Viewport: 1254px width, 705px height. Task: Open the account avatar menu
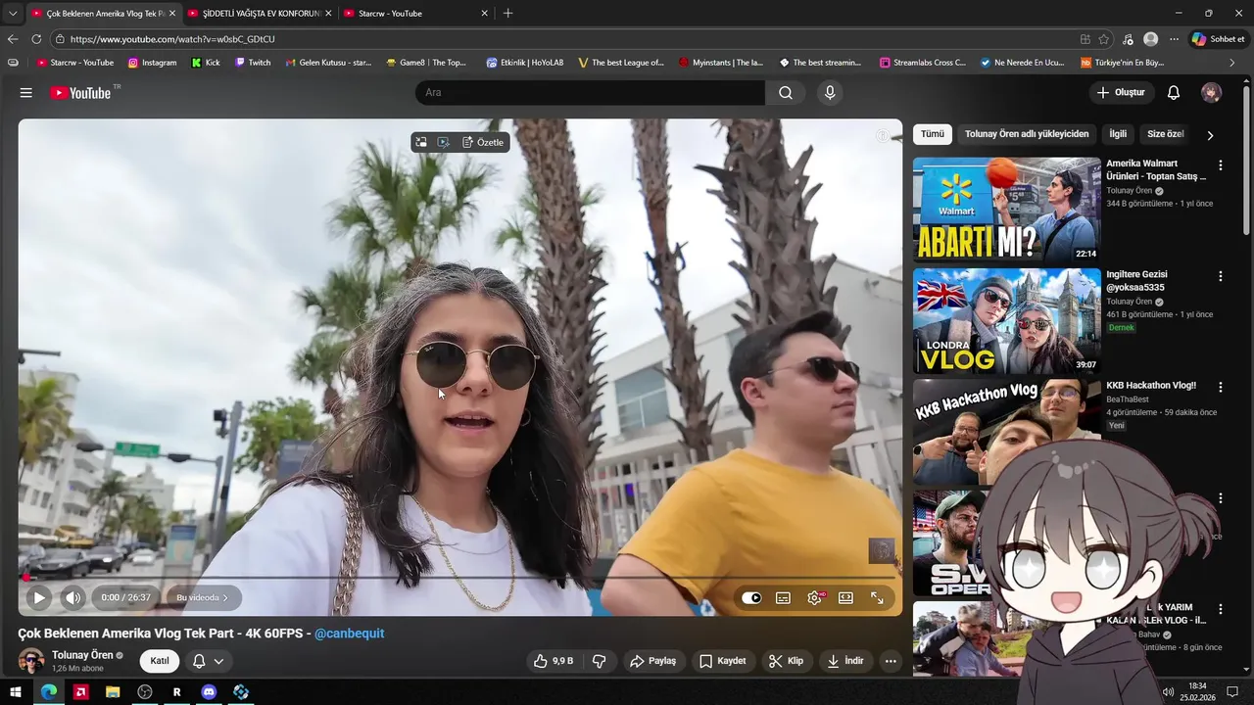click(x=1212, y=93)
